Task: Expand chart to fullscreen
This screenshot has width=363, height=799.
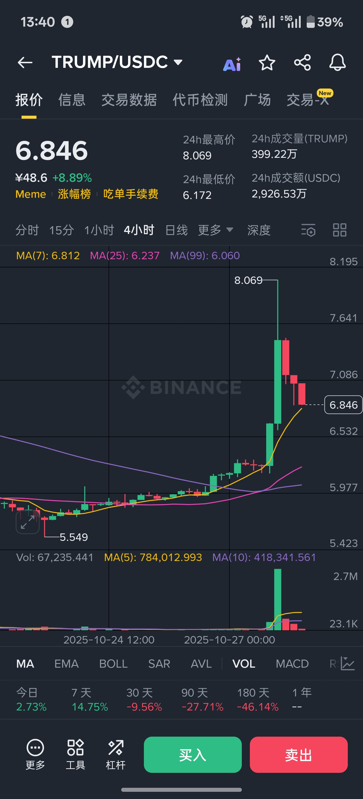Action: click(x=28, y=522)
